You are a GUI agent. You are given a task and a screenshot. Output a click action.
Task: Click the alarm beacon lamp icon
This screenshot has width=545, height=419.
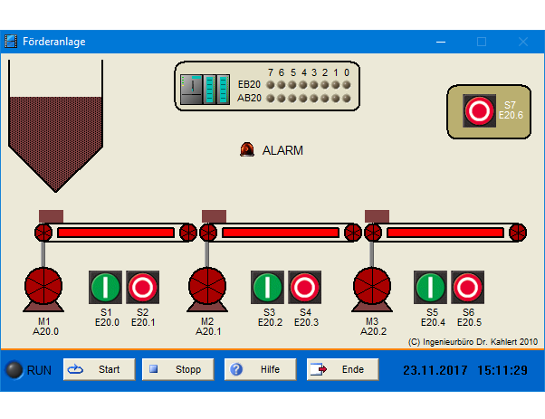247,149
